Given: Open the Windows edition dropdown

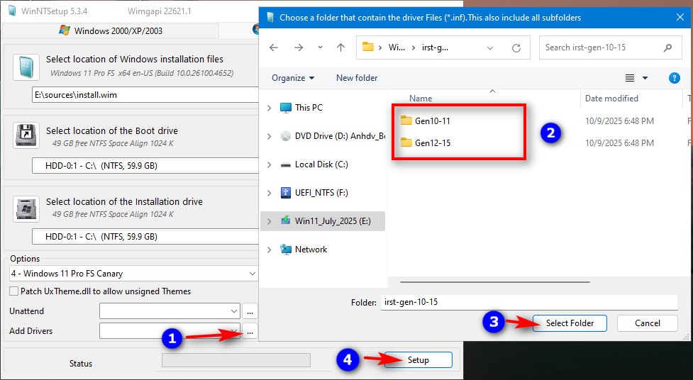Looking at the screenshot, I should click(x=133, y=274).
